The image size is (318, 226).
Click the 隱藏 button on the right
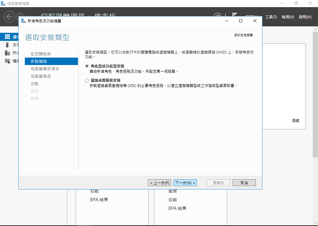[x=295, y=121]
